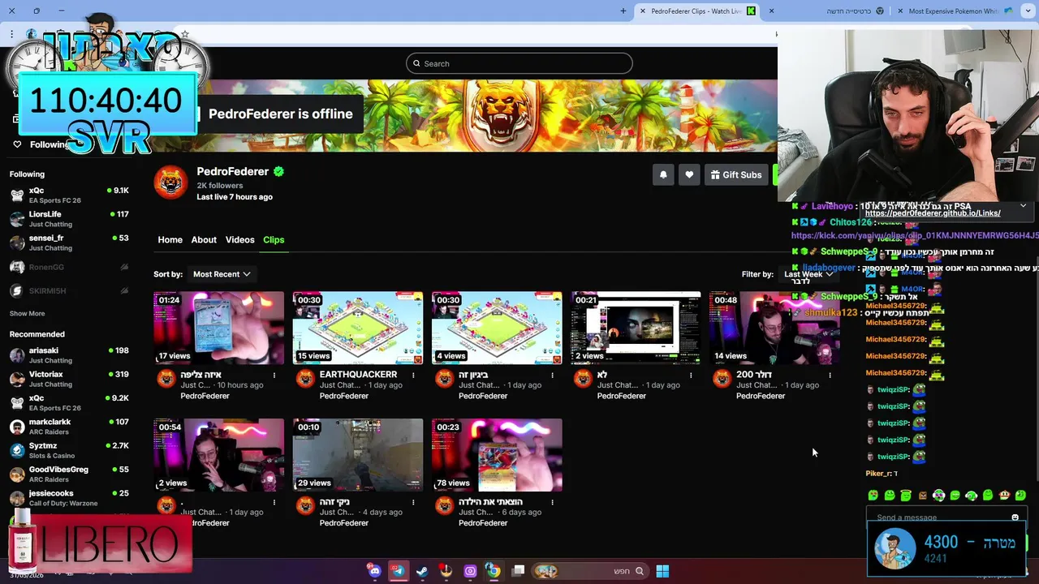The width and height of the screenshot is (1039, 584).
Task: Open the Filter by Last Week dropdown
Action: click(x=808, y=274)
